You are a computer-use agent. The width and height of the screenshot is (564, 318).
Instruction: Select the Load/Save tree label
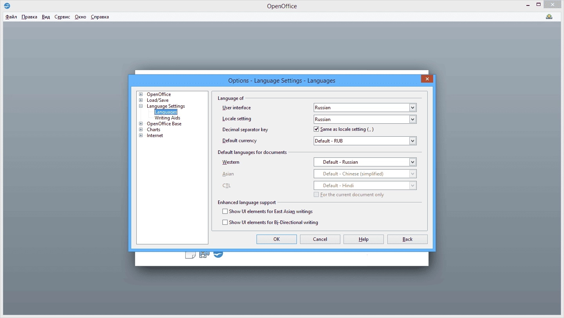[157, 100]
